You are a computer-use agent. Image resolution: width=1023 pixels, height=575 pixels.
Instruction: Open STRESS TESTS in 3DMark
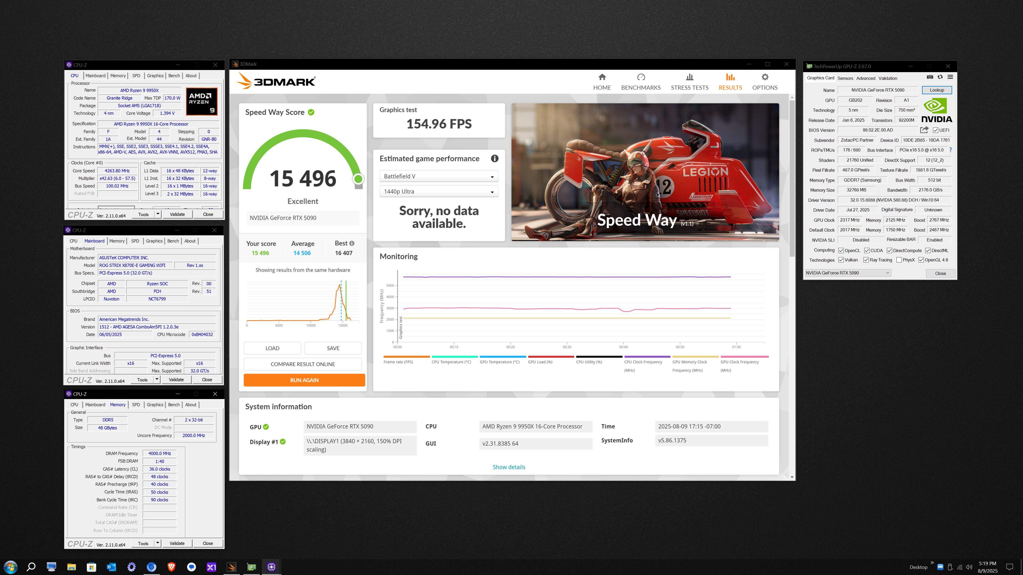(x=689, y=82)
